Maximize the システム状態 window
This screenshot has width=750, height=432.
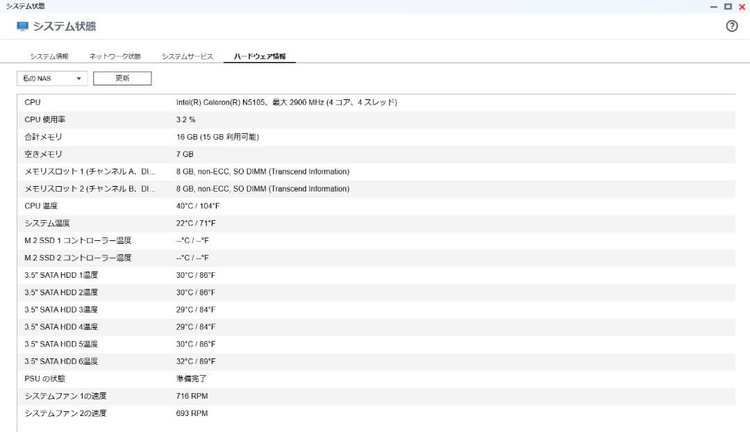coord(728,7)
